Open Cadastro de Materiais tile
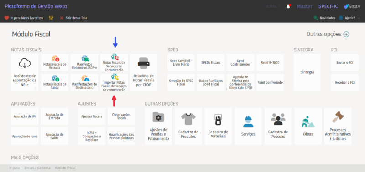 (218, 126)
